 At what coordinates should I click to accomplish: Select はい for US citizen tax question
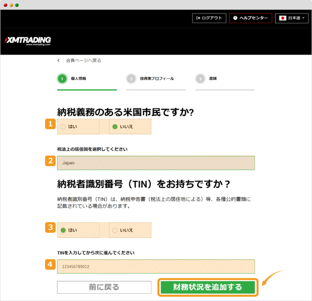tap(78, 126)
